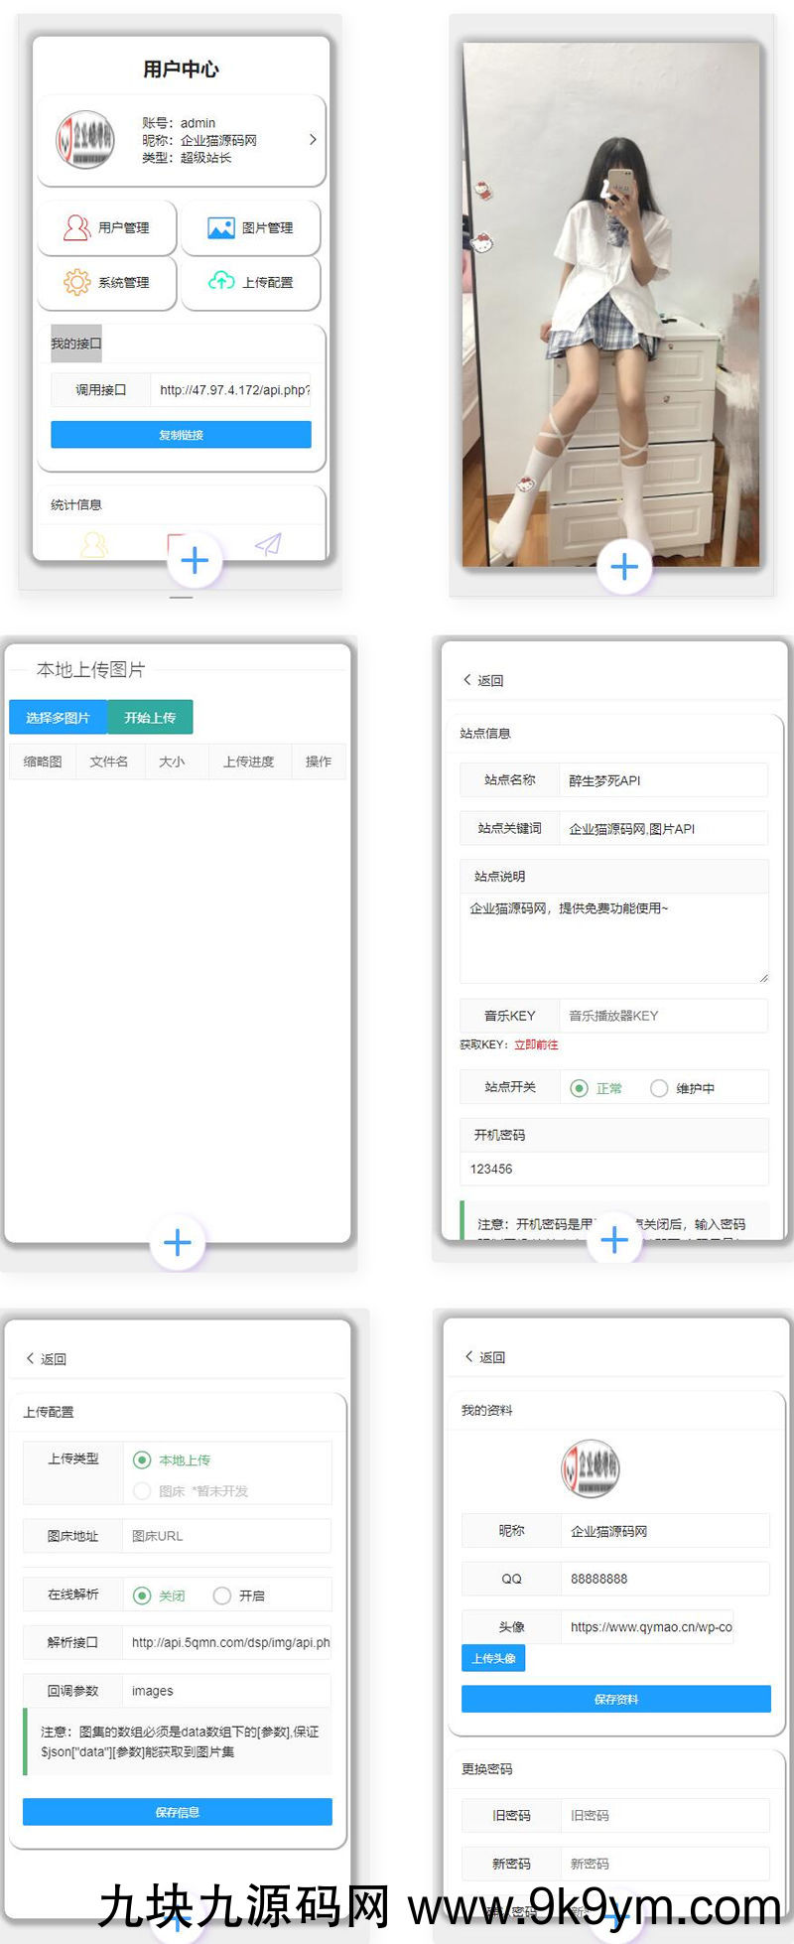794x1944 pixels.
Task: Go back from 上传配置 page
Action: point(46,1358)
